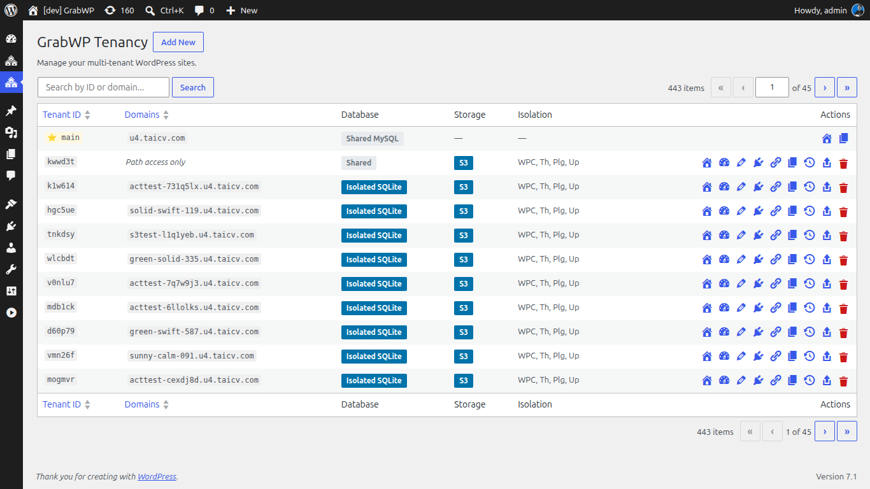Clone tenant wlcbdt with copy icon
This screenshot has width=870, height=489.
(x=792, y=259)
